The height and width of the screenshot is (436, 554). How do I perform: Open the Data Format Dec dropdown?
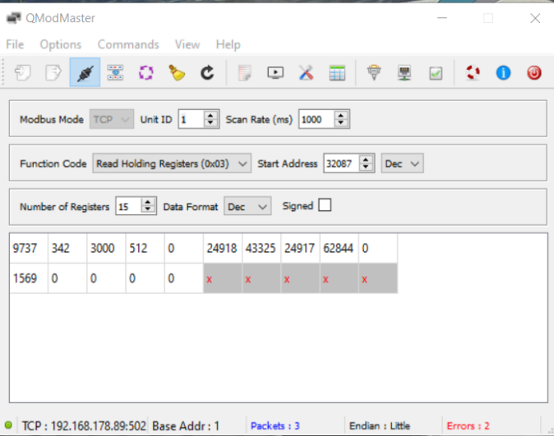(247, 207)
